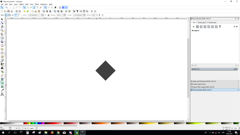Select the Dropper color picker tool
The image size is (240, 135).
[2, 90]
